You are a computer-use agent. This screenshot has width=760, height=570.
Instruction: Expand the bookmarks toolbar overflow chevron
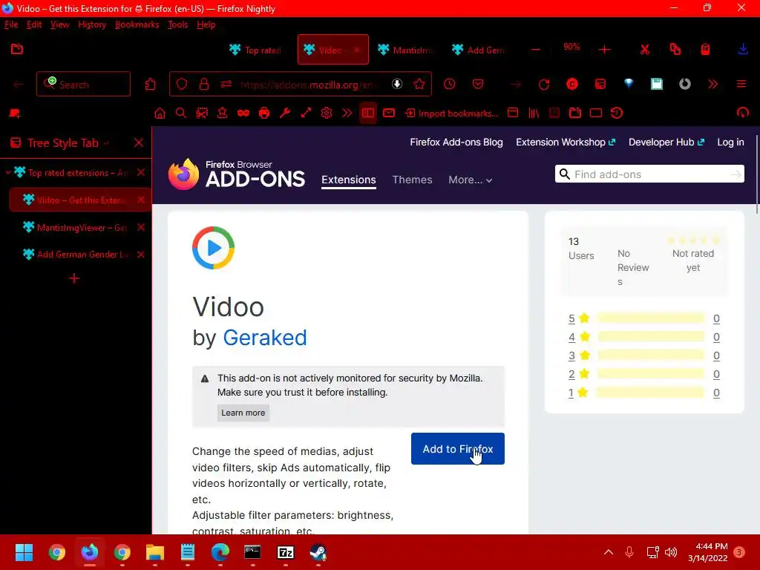(347, 114)
